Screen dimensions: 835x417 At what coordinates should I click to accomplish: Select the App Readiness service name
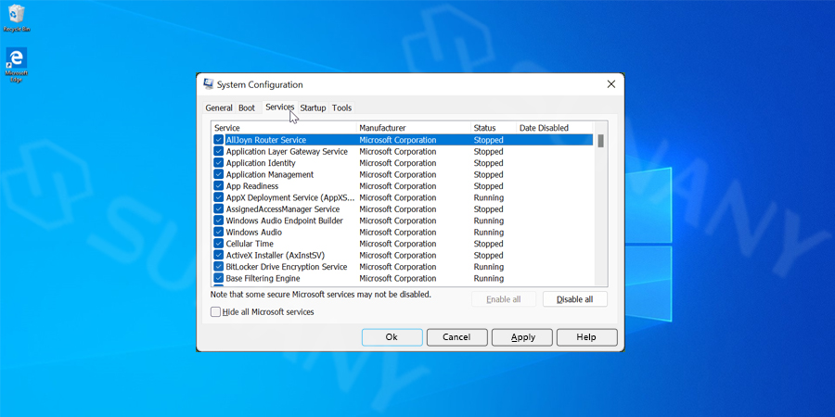pyautogui.click(x=251, y=186)
